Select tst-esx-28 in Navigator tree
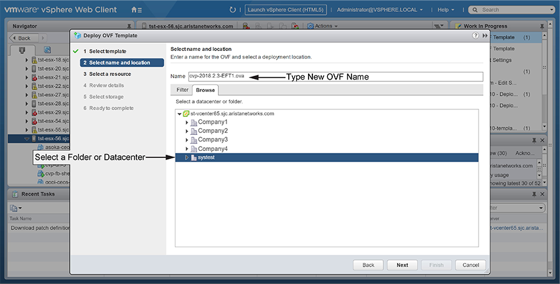 pos(54,103)
